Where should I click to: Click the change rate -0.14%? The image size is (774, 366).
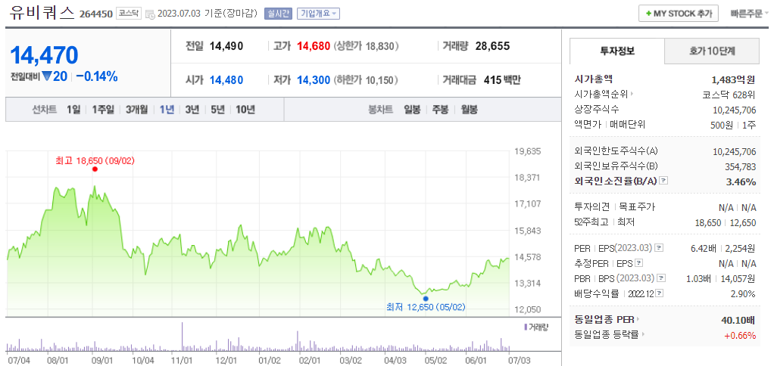click(x=97, y=77)
